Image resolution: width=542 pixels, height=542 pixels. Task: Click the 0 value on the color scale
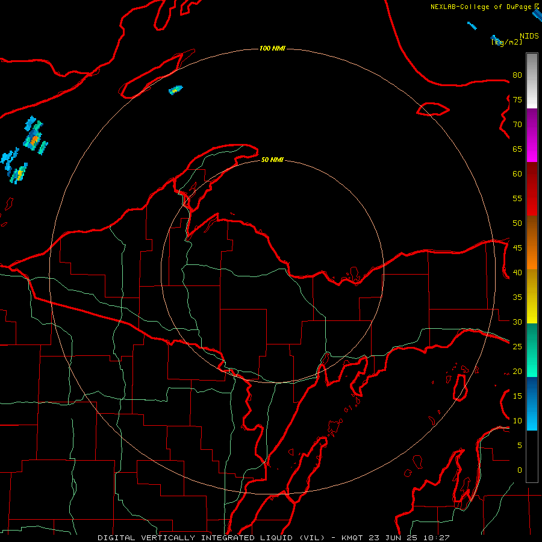[x=520, y=470]
